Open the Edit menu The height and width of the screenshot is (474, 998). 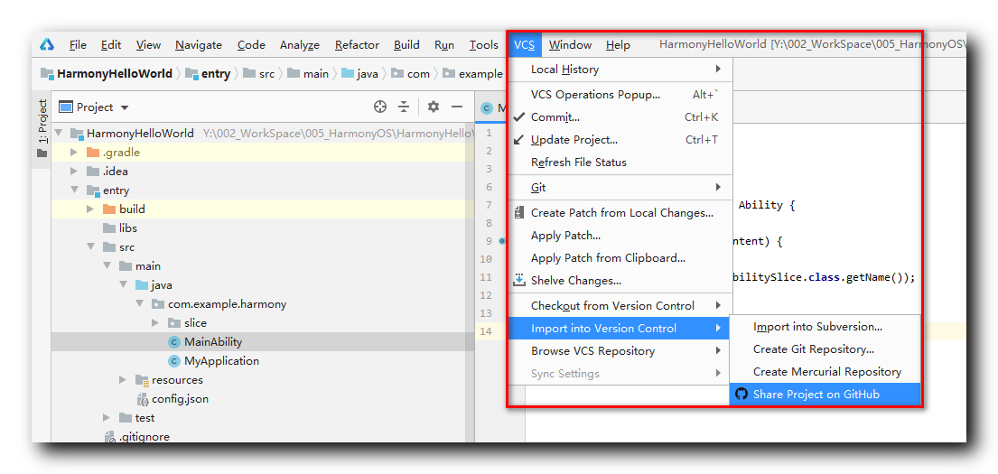tap(111, 45)
